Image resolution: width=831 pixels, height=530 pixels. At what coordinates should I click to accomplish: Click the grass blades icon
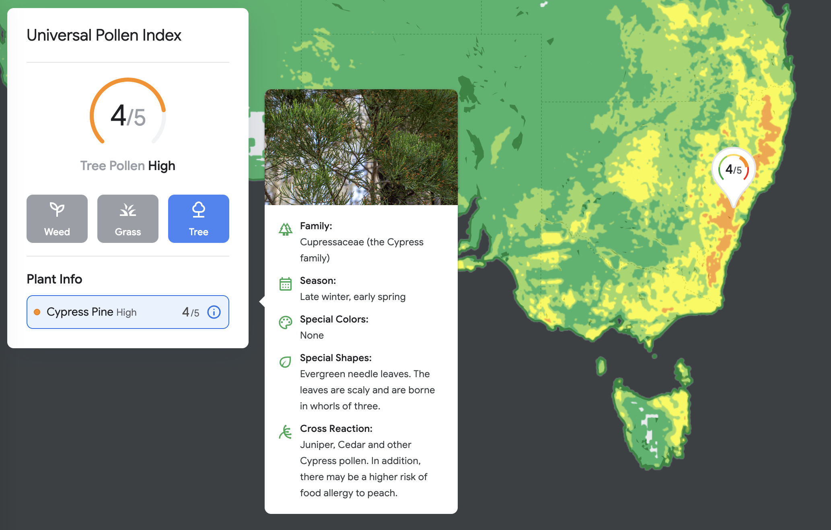[x=128, y=210]
